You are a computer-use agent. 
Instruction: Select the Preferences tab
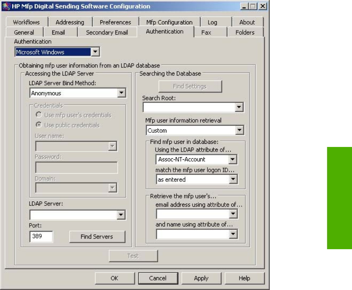[115, 22]
